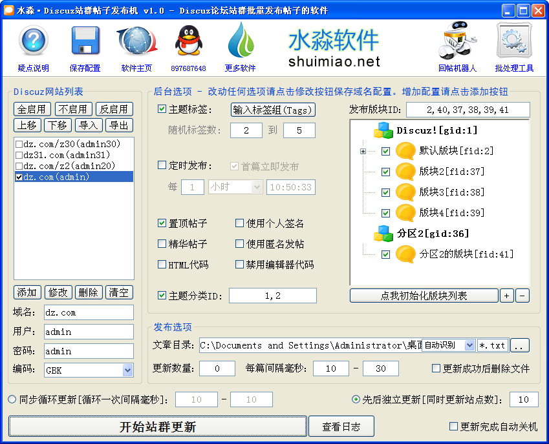The image size is (549, 444).
Task: Click the 更新数量 input field
Action: coord(217,368)
